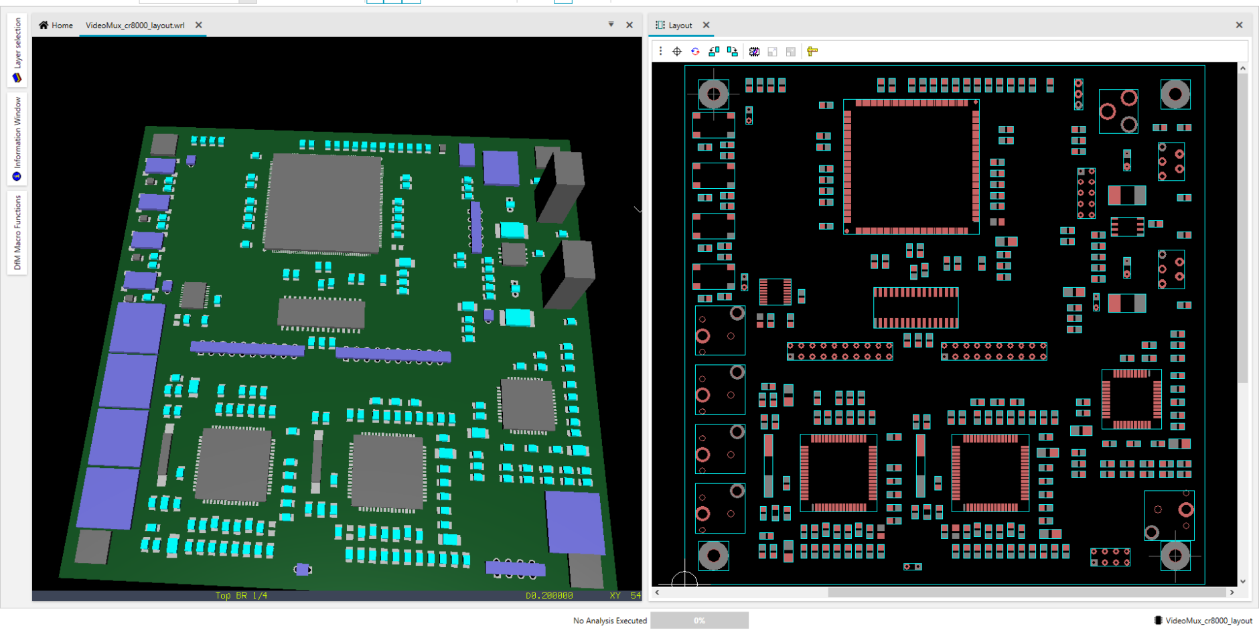Expand the Information Window side panel
This screenshot has height=632, width=1259.
tap(17, 138)
